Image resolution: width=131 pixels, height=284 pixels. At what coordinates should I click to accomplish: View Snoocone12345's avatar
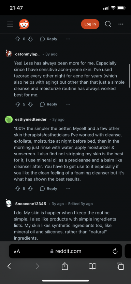click(9, 203)
